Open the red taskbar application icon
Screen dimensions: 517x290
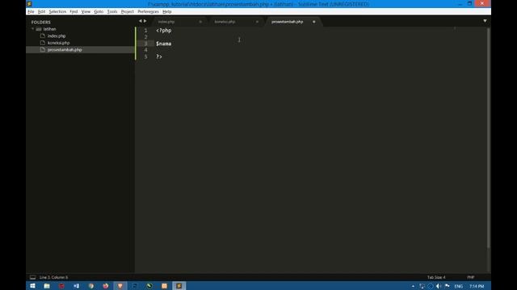tap(61, 286)
